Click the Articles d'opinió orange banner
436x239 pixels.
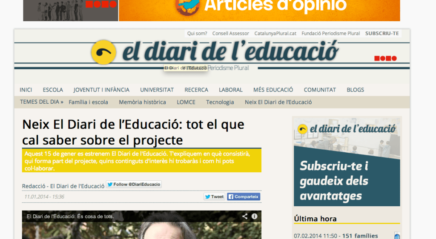point(259,10)
